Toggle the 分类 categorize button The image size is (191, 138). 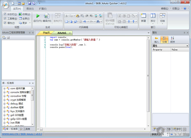pos(165,40)
